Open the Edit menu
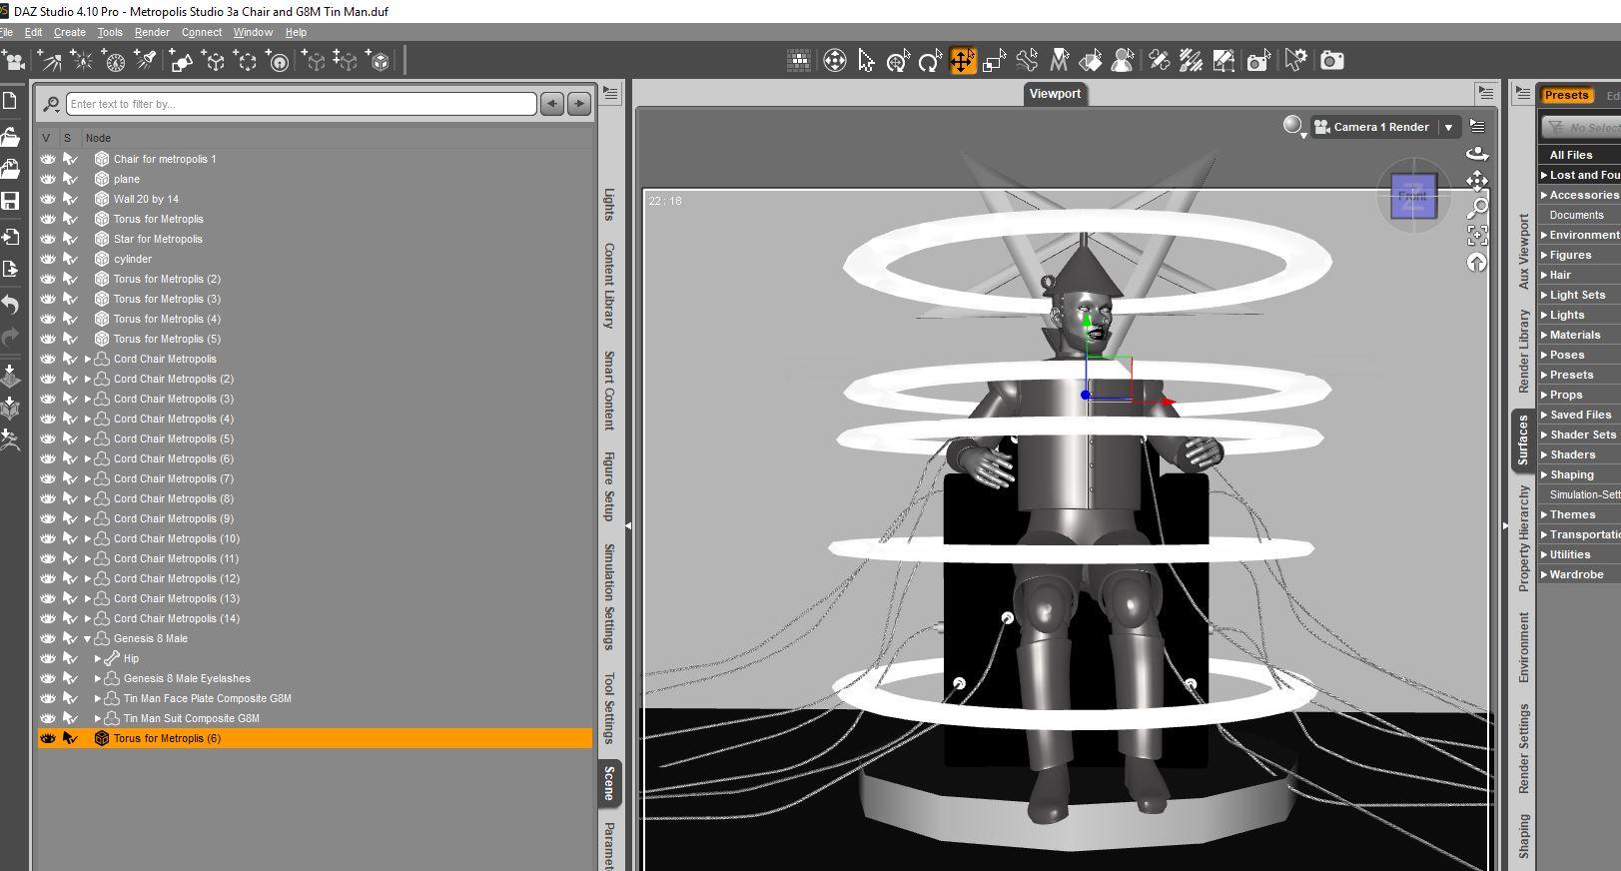The width and height of the screenshot is (1621, 871). (x=33, y=32)
